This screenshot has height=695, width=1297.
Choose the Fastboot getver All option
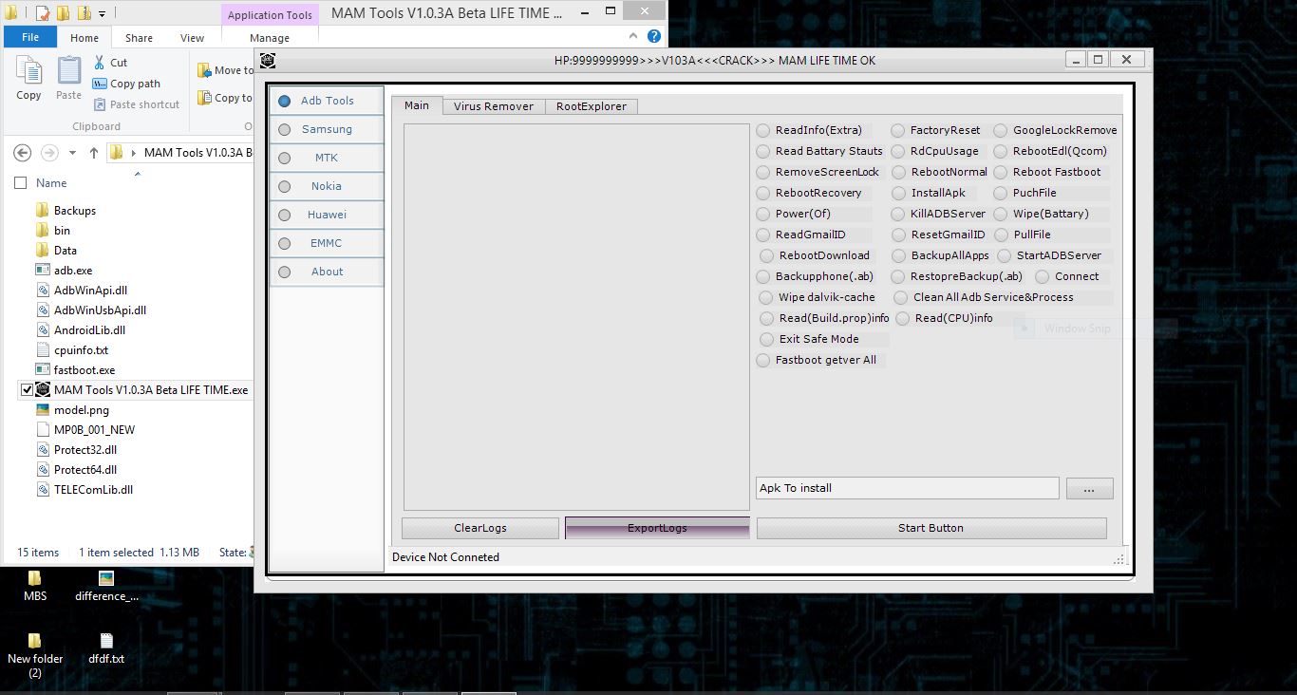pyautogui.click(x=763, y=360)
